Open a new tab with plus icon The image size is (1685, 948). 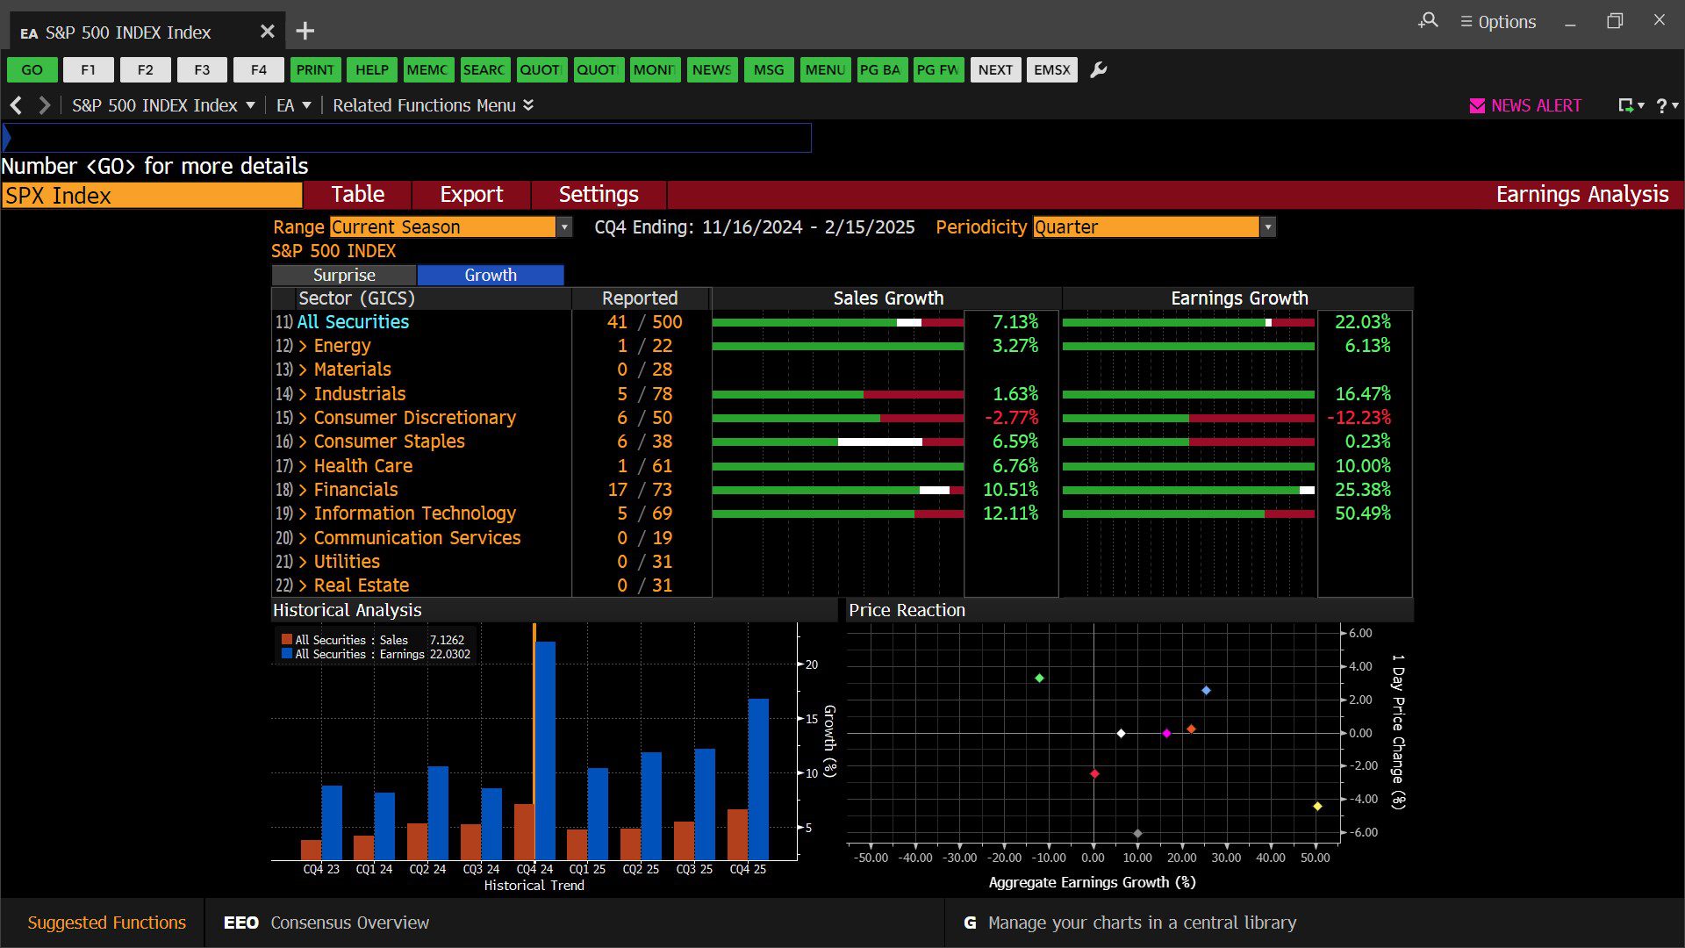point(305,32)
